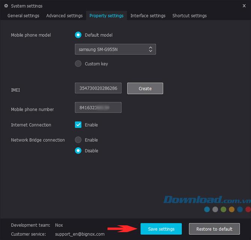Click the support_en@bignox.com email address
Screen dimensions: 251x240
coord(80,234)
